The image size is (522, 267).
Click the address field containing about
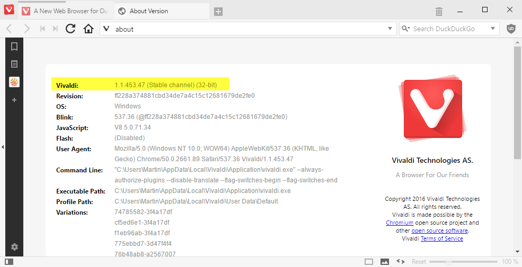[x=248, y=29]
